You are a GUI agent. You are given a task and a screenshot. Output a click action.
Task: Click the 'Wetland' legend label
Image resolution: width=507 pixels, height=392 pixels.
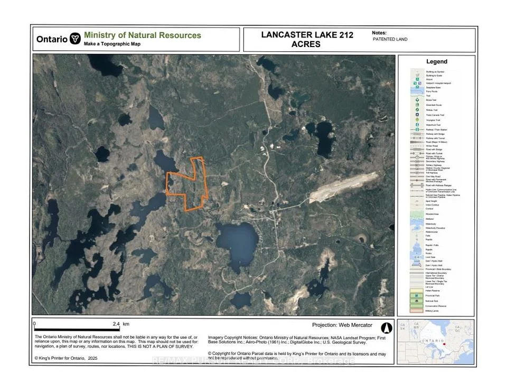click(x=429, y=219)
